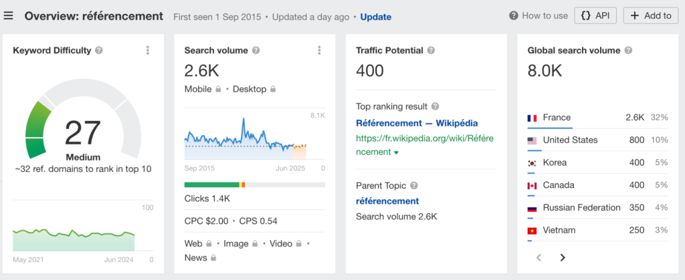
Task: Open the How to use help
Action: (539, 15)
